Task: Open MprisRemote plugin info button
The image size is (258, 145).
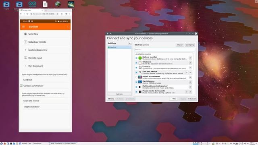Action: coord(190,82)
